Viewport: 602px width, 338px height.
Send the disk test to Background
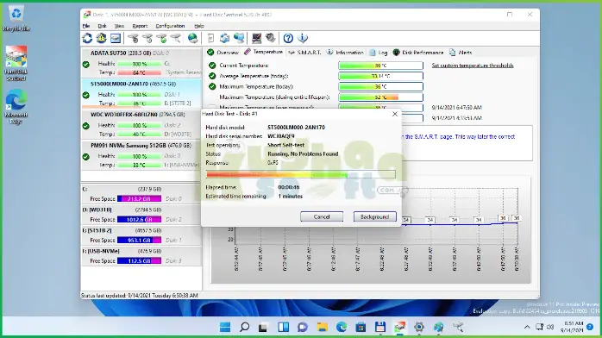tap(374, 216)
